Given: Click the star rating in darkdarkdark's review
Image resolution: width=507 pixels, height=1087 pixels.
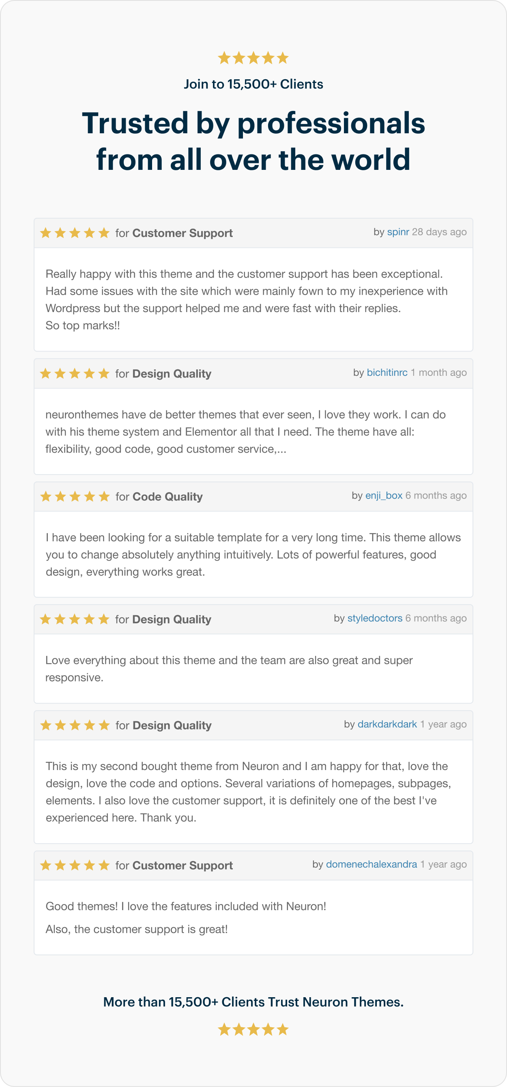Looking at the screenshot, I should pos(75,725).
